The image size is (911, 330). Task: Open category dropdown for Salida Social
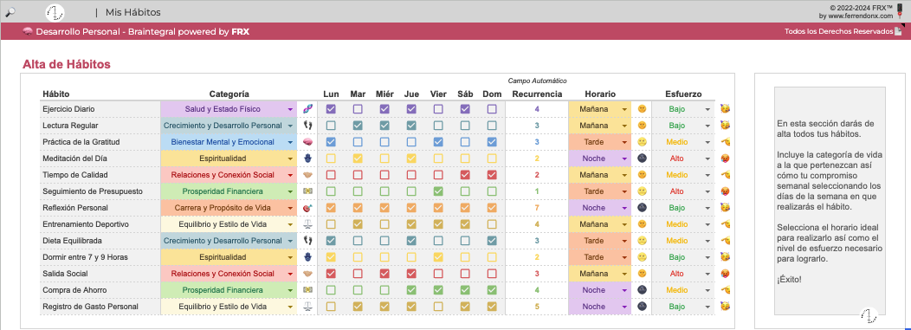(x=290, y=274)
